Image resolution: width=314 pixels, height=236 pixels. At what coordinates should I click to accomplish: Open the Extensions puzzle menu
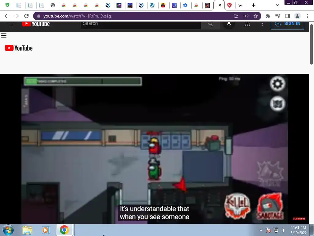point(268,16)
